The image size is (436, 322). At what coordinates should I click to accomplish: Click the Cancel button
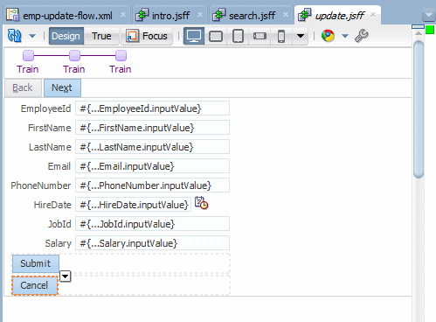click(35, 285)
